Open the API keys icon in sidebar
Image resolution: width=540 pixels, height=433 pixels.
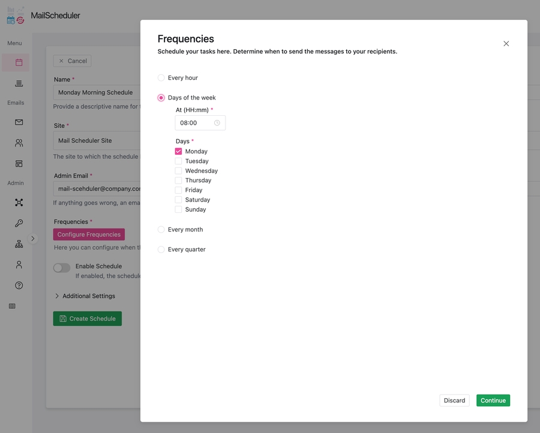(x=18, y=222)
